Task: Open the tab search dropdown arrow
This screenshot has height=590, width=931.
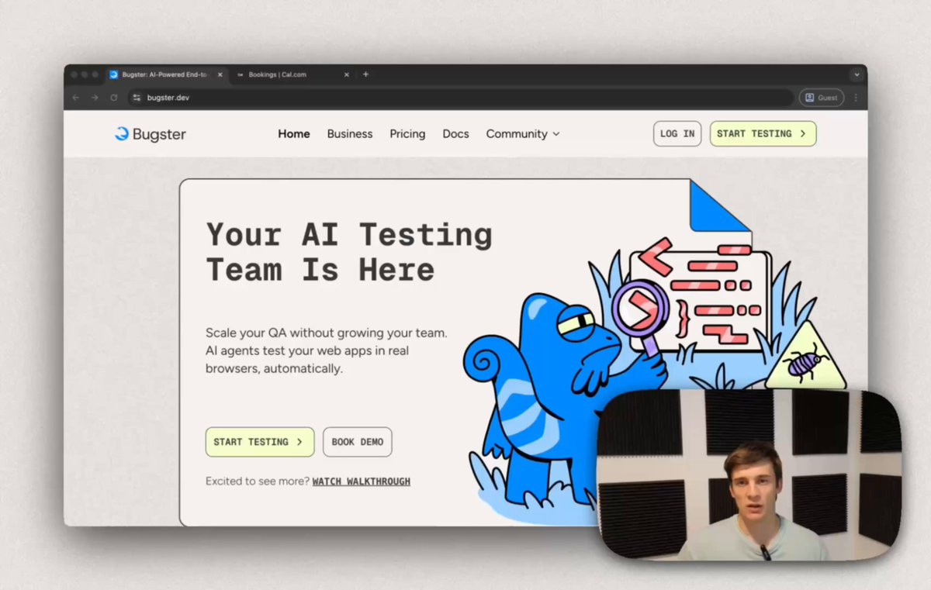Action: (x=857, y=74)
